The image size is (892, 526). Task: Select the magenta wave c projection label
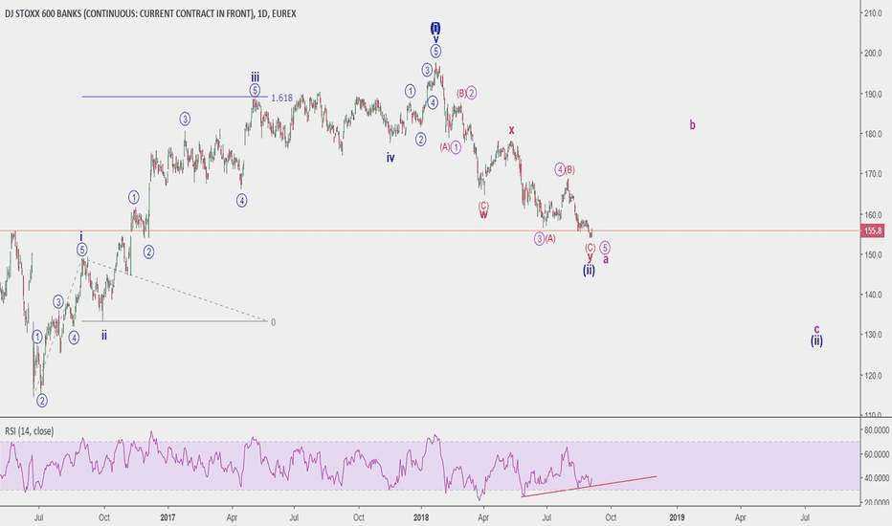[x=816, y=329]
